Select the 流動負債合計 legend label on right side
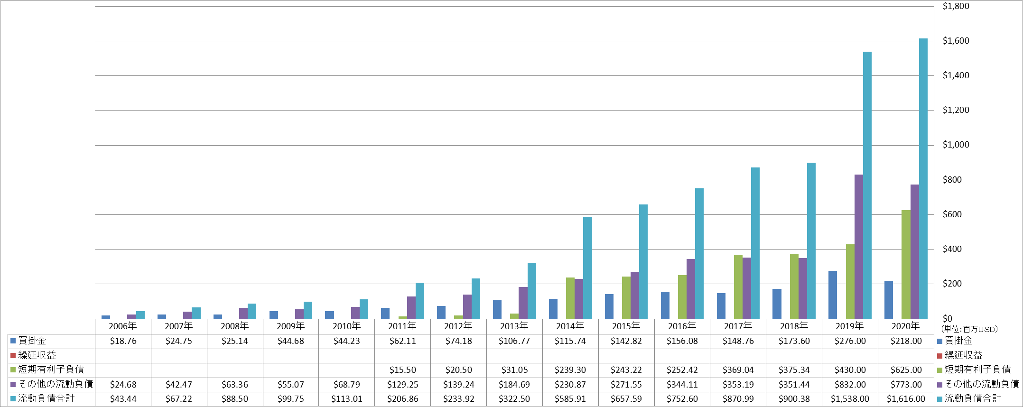The image size is (1023, 407). [973, 398]
